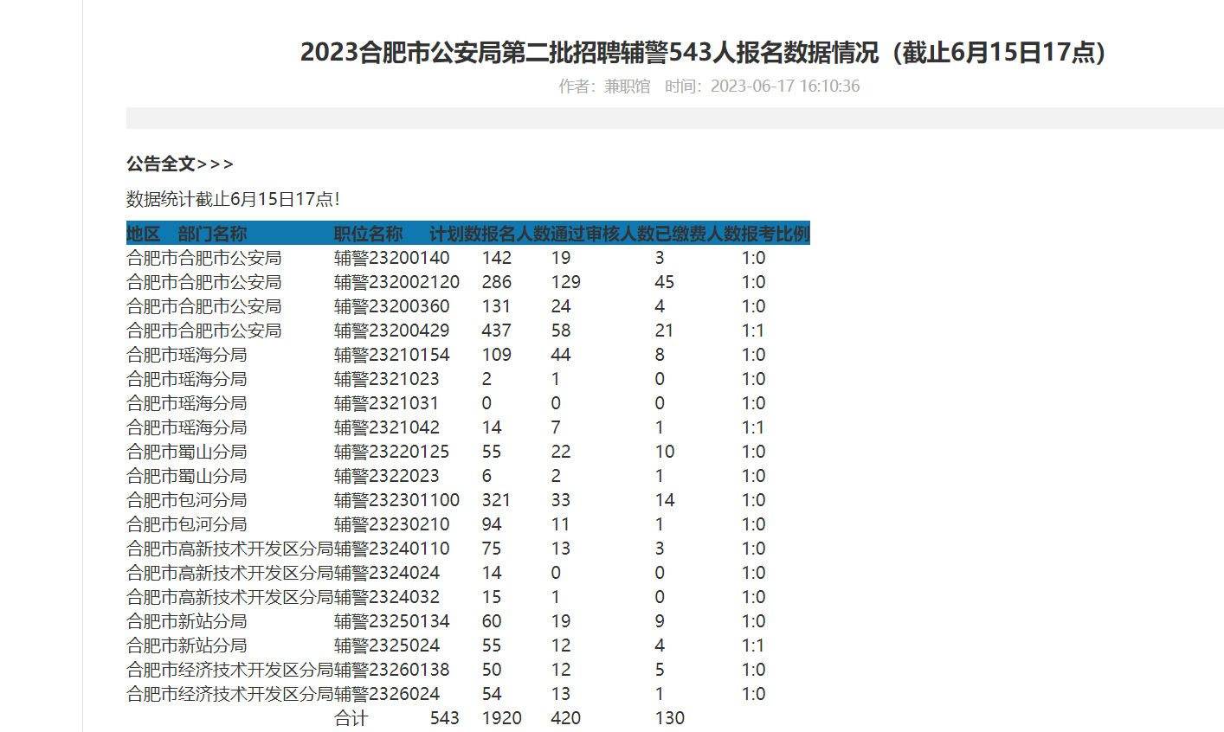Click total registrations value 1920
1224x732 pixels.
502,718
